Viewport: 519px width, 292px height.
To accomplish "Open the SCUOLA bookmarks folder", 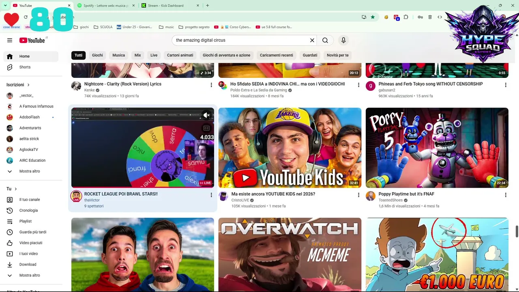I will (x=103, y=27).
